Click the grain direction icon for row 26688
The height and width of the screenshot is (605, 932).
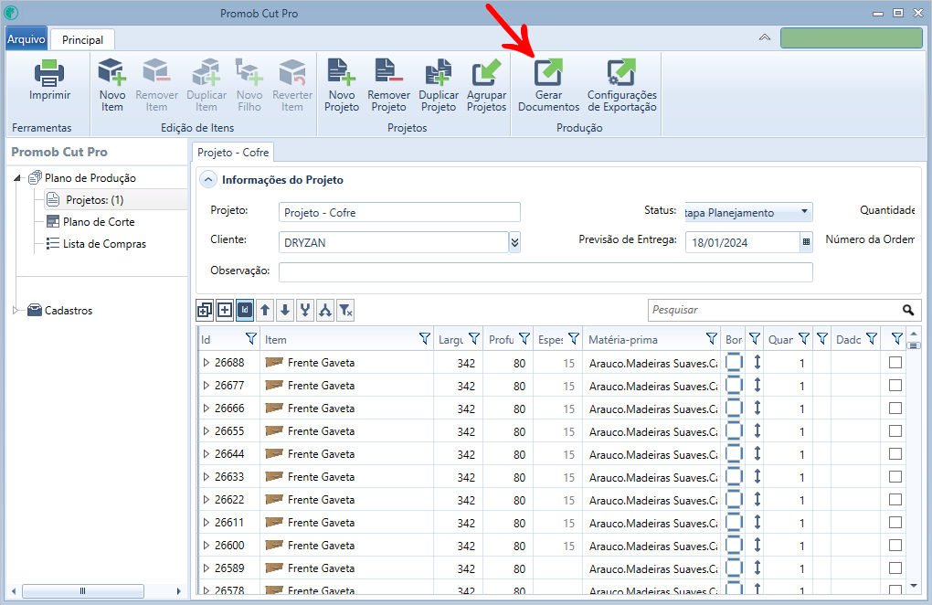[757, 362]
